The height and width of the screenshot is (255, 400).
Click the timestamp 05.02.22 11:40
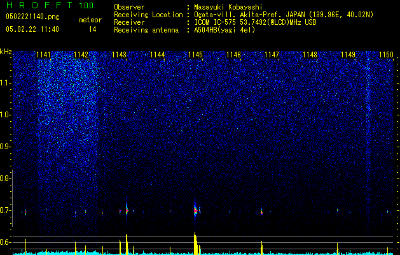click(32, 29)
